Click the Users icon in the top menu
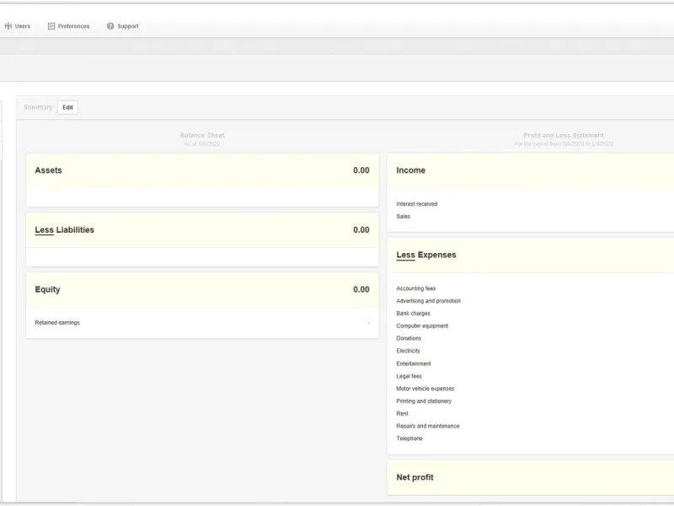This screenshot has width=674, height=506. coord(8,26)
